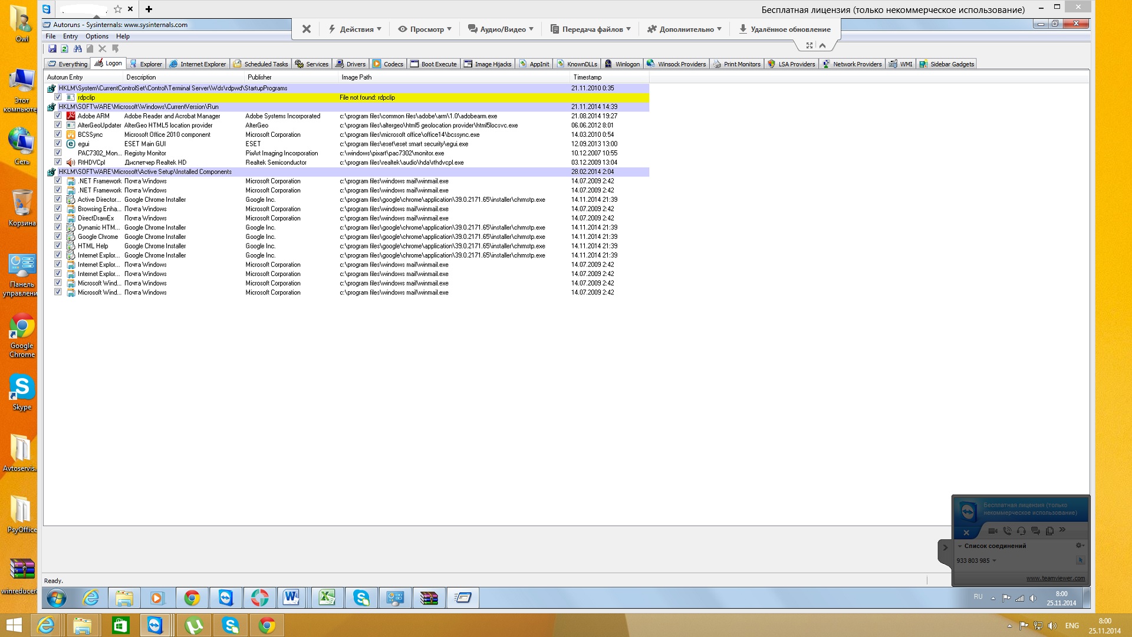The height and width of the screenshot is (637, 1132).
Task: Uncheck the PAC7302_Mon entry checkbox
Action: [x=58, y=153]
